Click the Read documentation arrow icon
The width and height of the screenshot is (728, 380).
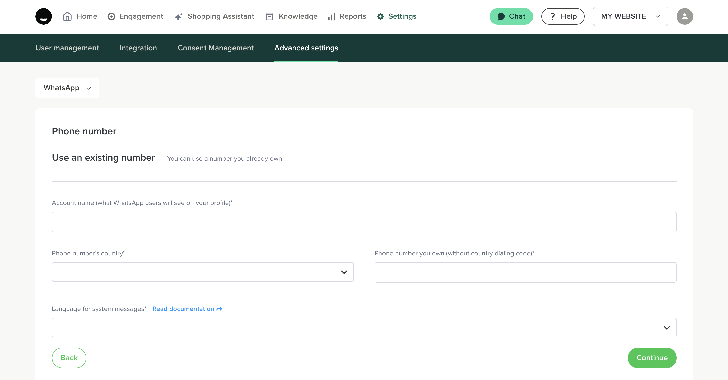click(x=219, y=309)
